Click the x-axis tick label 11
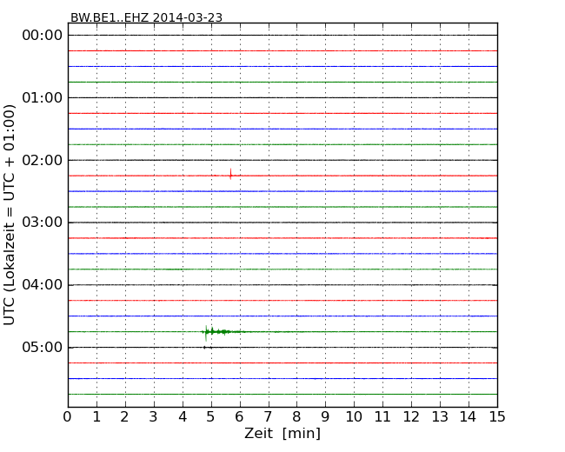 coord(382,417)
